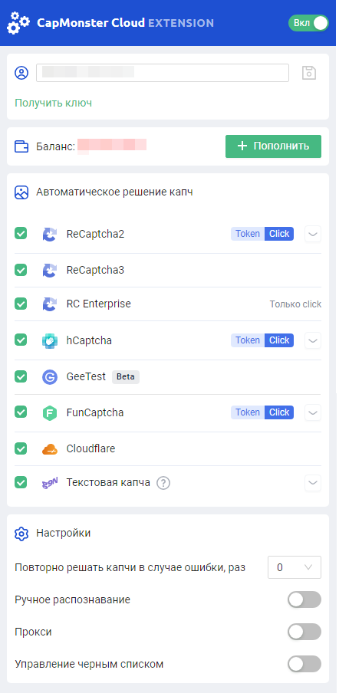Click the wallet icon next to Баланс
This screenshot has width=339, height=693.
pos(21,146)
